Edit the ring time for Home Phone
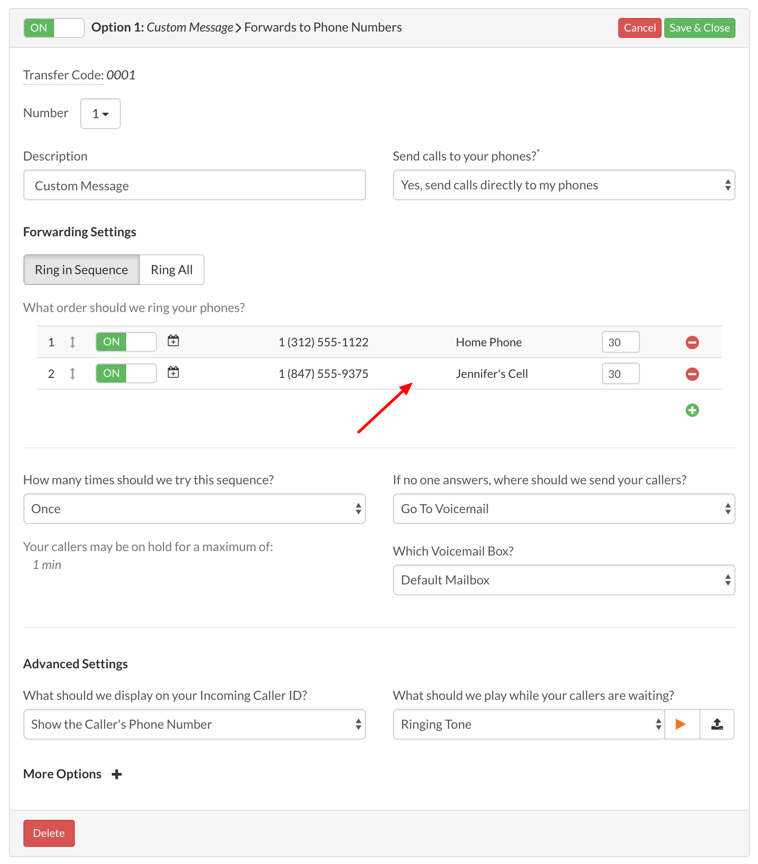Image resolution: width=758 pixels, height=864 pixels. coord(621,342)
